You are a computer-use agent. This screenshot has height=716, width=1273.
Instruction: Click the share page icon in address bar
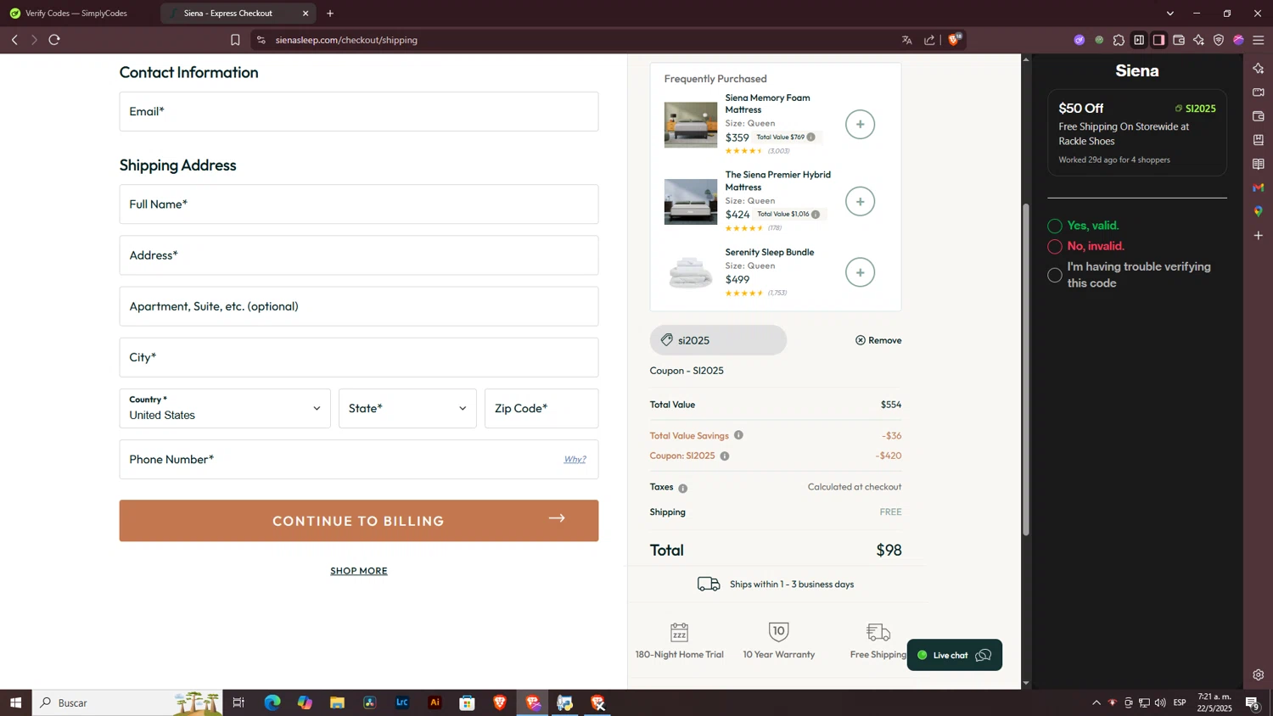[929, 40]
